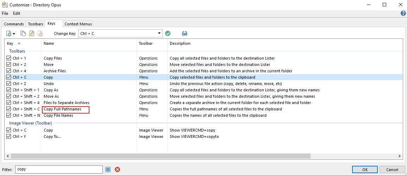Open the New hotkey dropdown arrow
This screenshot has height=176, width=407.
coord(14,34)
